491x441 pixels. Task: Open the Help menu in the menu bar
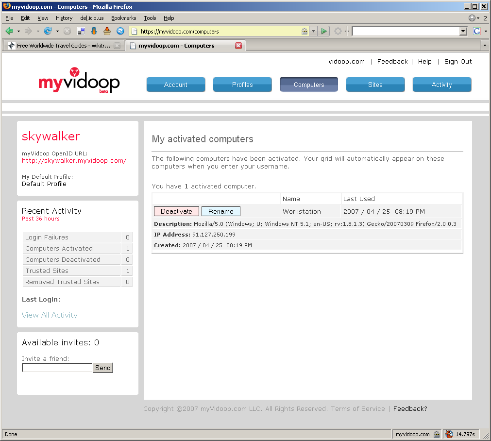click(x=169, y=18)
